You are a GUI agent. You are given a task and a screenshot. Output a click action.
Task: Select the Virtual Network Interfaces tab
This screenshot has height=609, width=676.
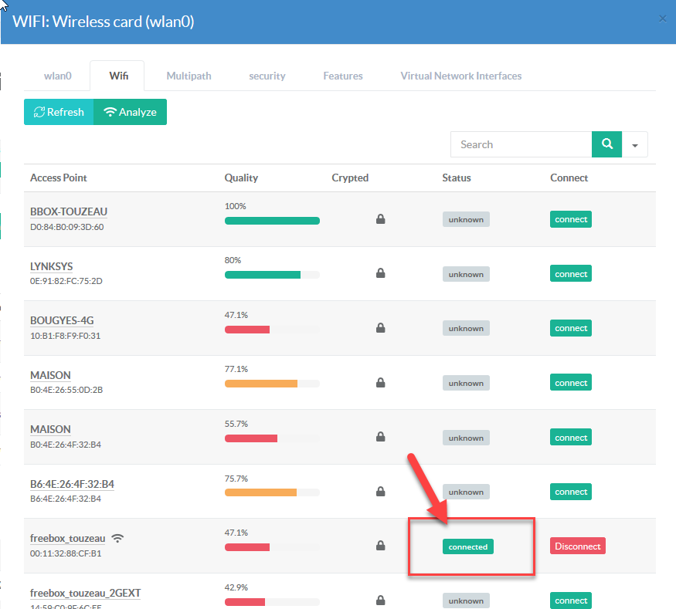(460, 76)
